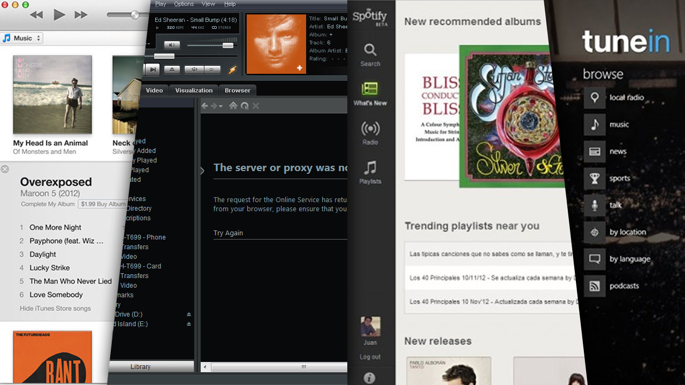This screenshot has width=685, height=385.
Task: Open My Head Is an Animal album cover
Action: tap(52, 95)
